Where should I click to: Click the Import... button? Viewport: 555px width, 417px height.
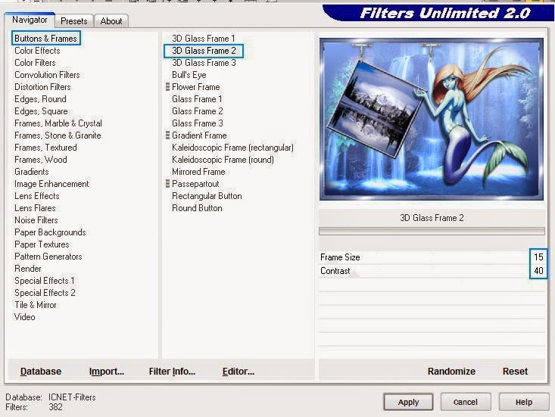coord(107,372)
